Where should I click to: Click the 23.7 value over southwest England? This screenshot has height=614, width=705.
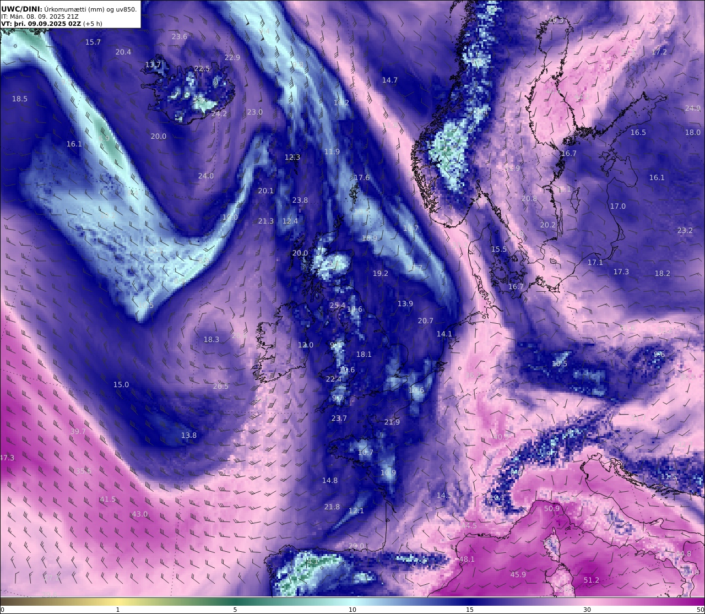click(x=339, y=419)
